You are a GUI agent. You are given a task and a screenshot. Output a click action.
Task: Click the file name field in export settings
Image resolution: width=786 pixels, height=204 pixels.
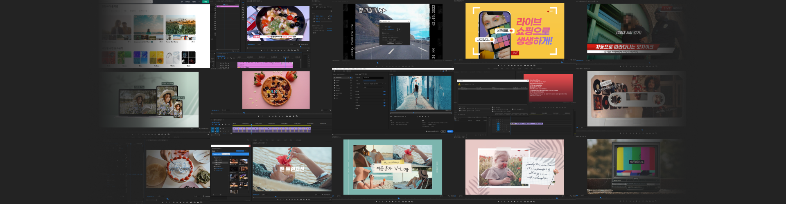(x=373, y=78)
